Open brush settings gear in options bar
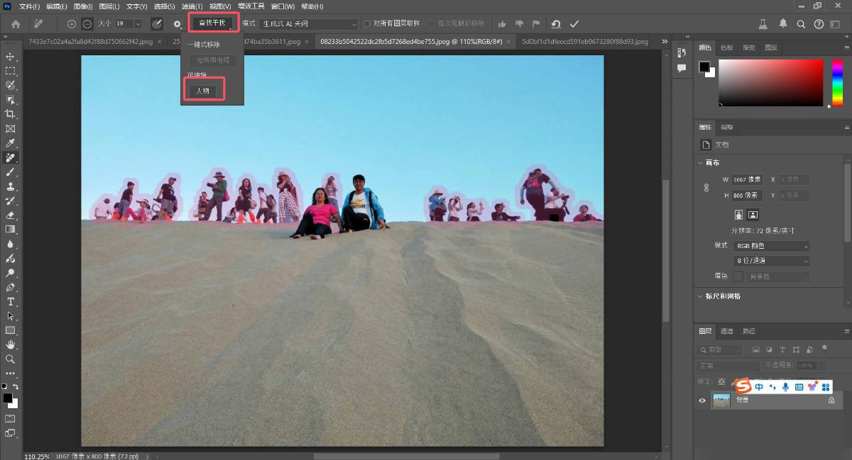Viewport: 852px width, 460px height. [x=177, y=24]
